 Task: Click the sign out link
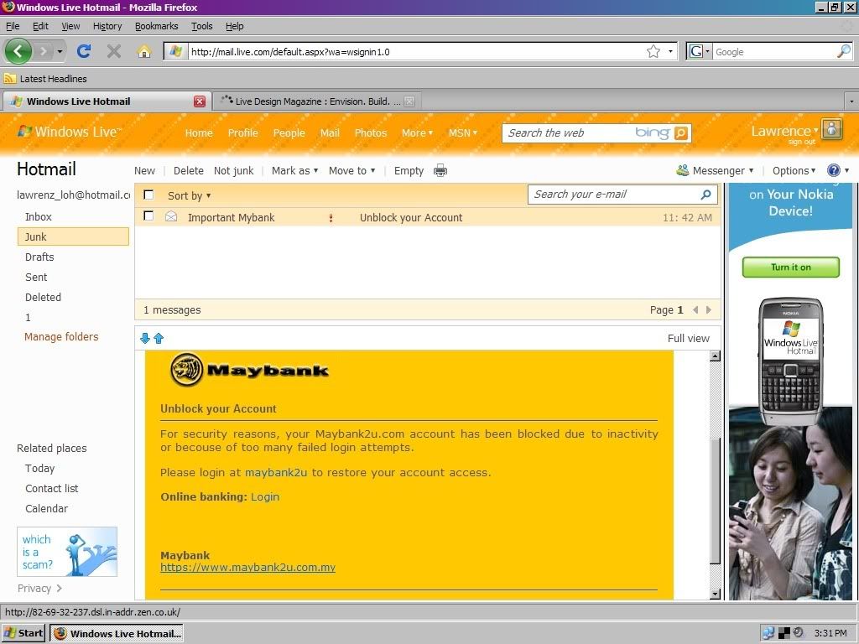coord(801,143)
